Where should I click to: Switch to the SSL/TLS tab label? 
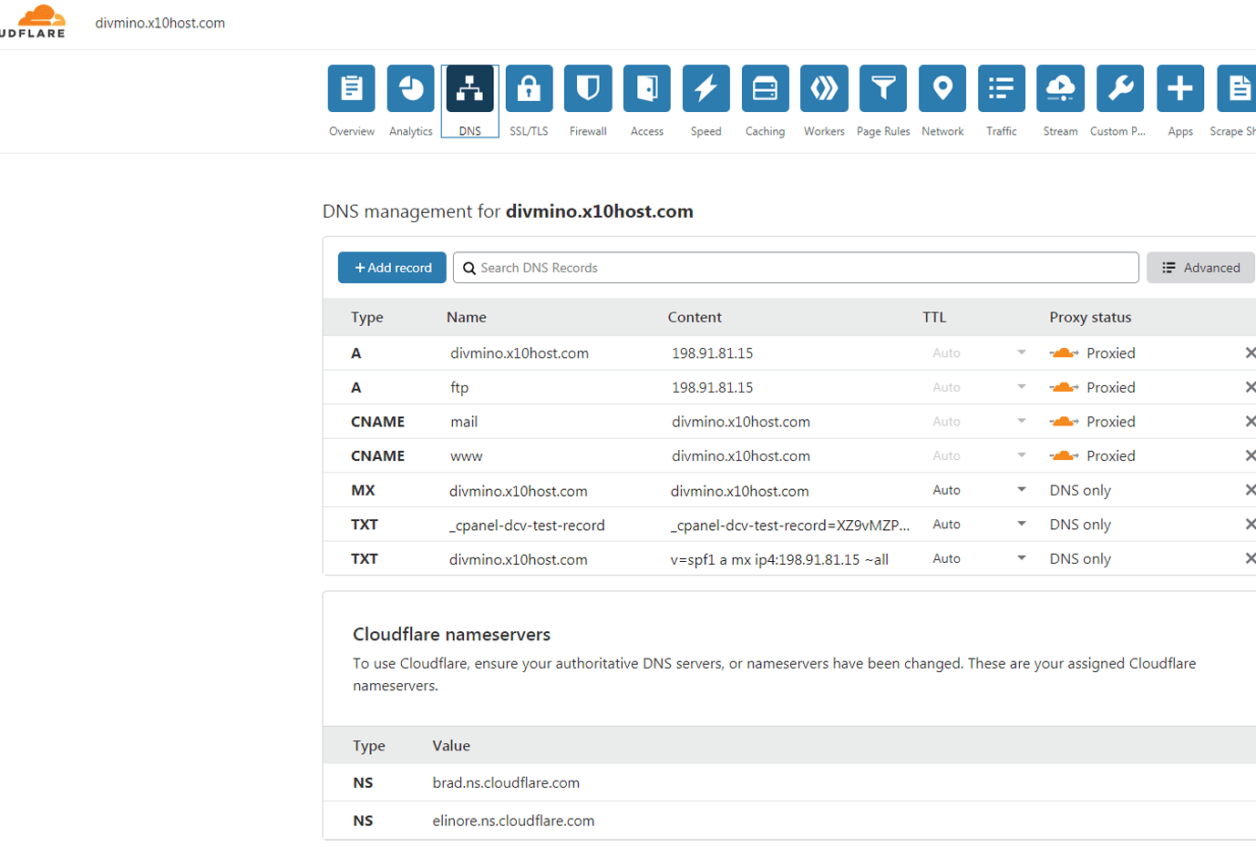pyautogui.click(x=530, y=131)
